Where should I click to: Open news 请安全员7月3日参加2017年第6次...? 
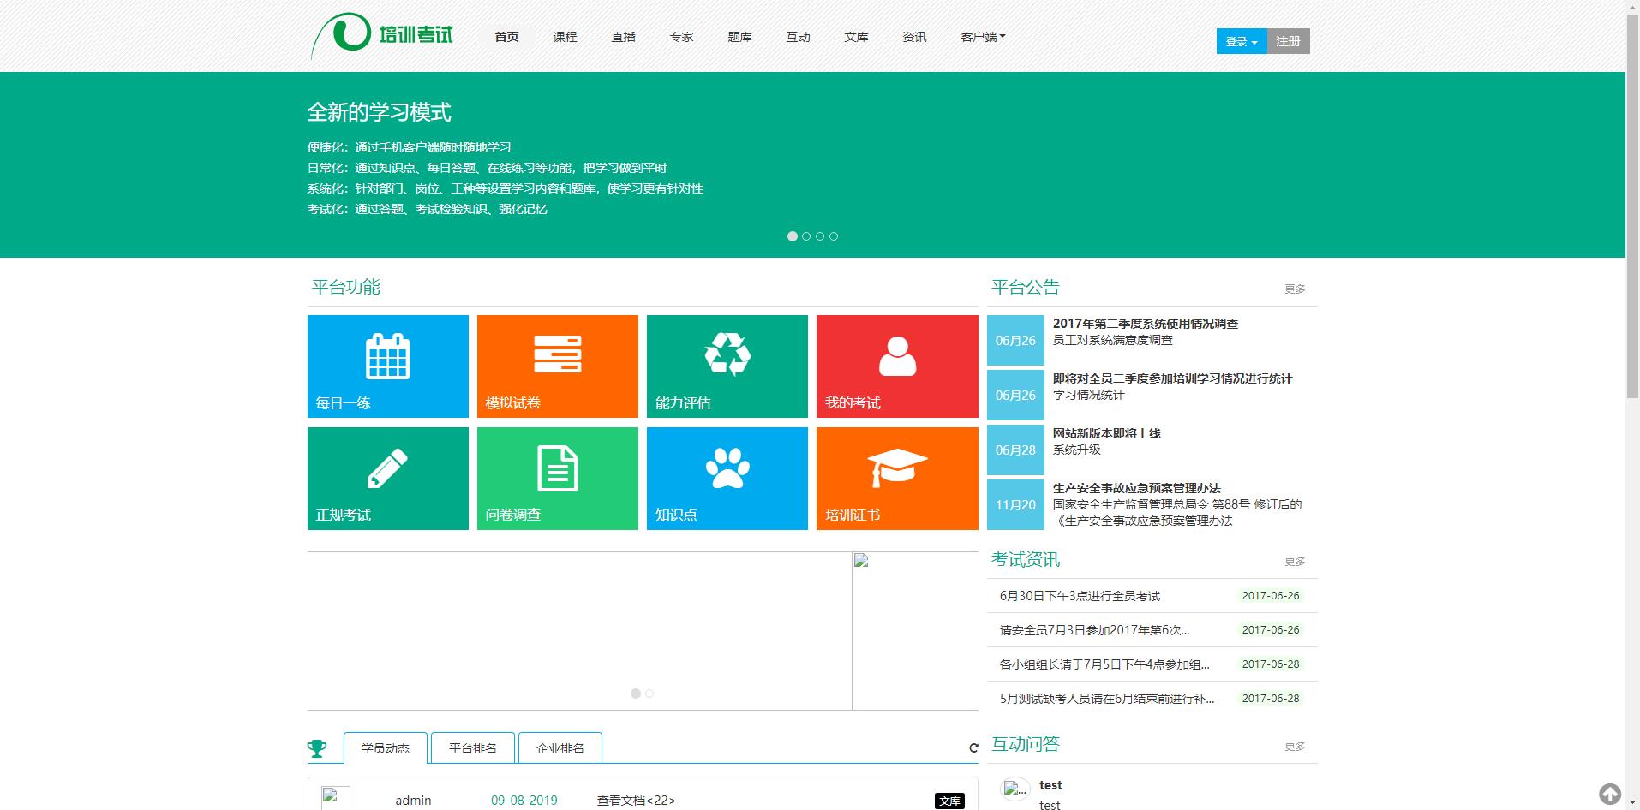point(1094,630)
